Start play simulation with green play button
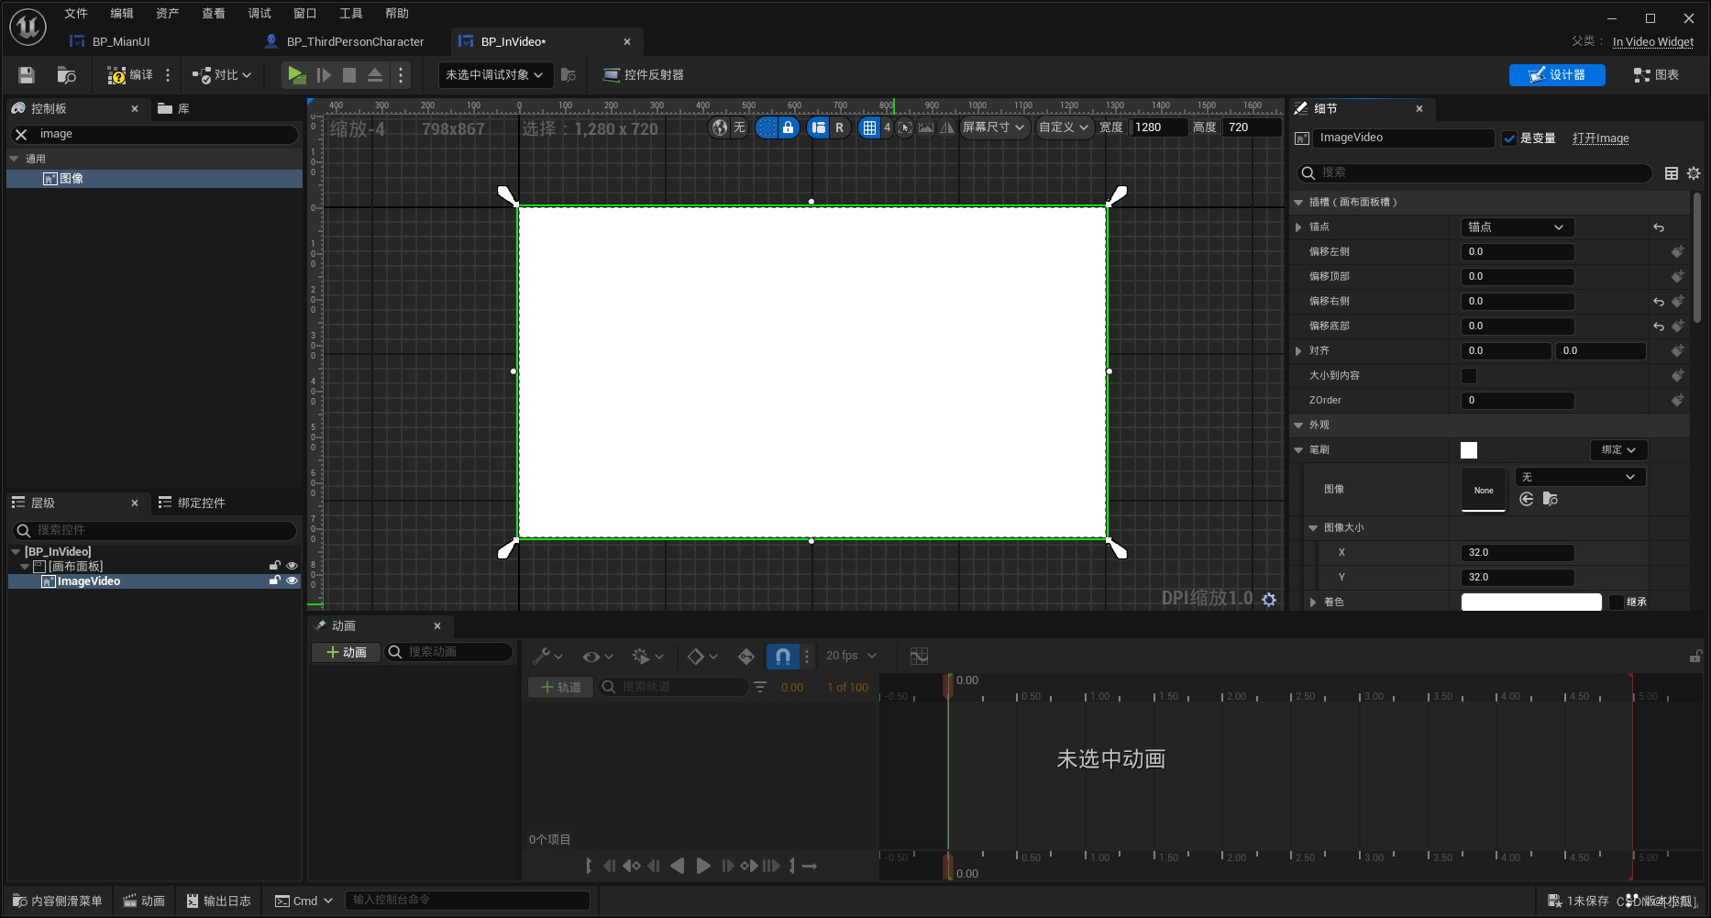 click(x=296, y=75)
